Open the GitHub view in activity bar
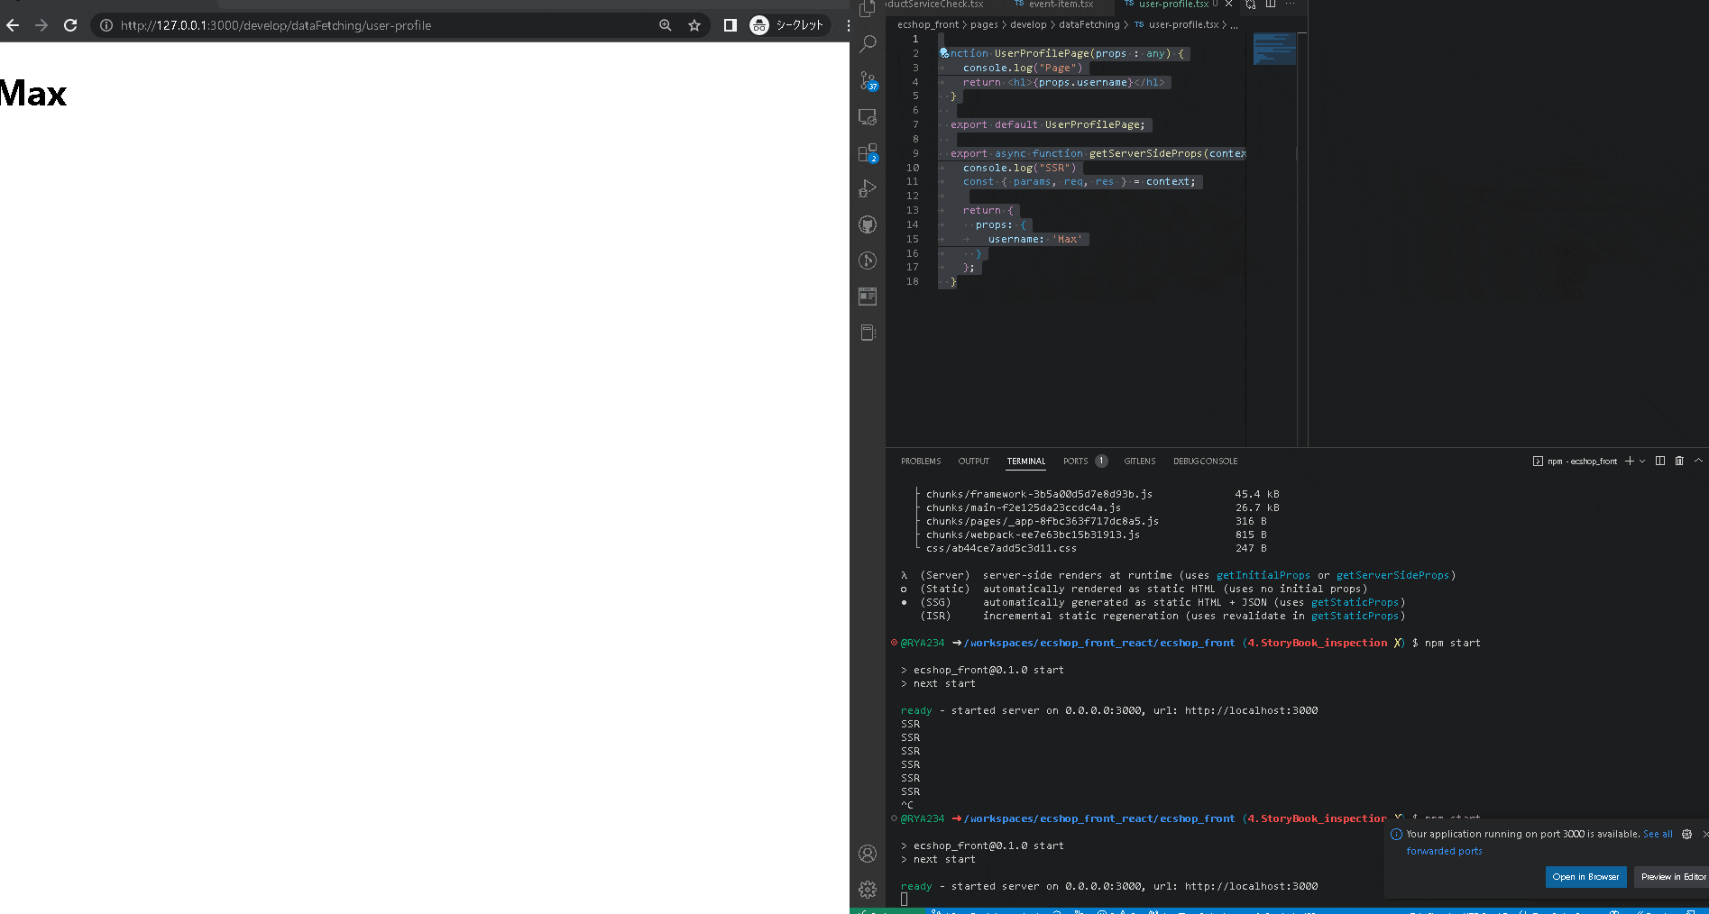 [868, 224]
